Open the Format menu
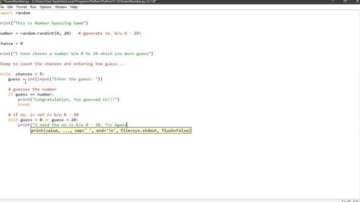 pos(21,7)
